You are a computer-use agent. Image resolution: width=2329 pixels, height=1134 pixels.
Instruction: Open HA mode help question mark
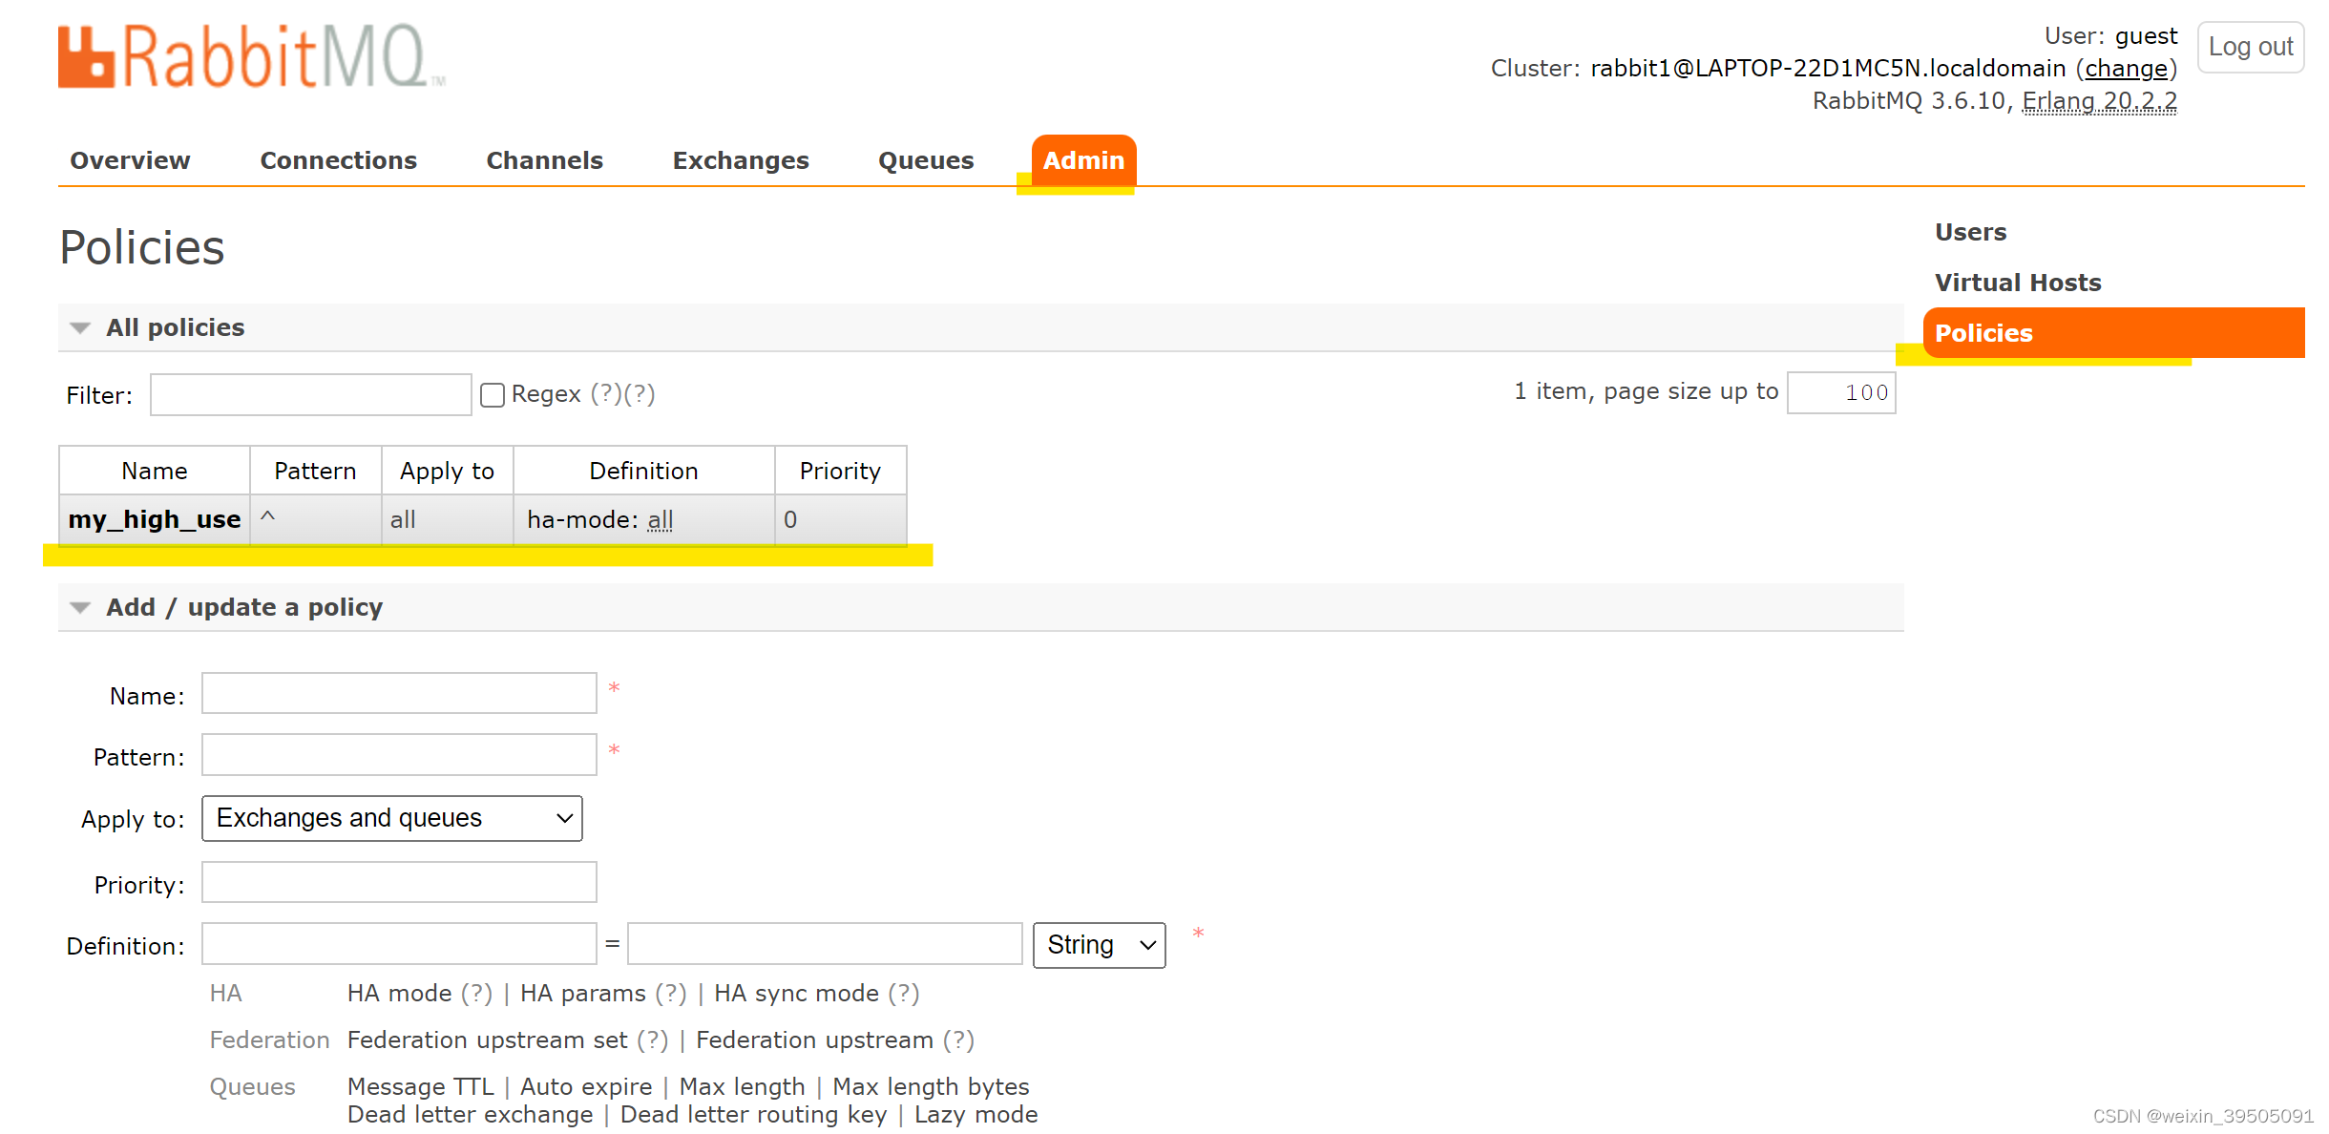pos(476,994)
